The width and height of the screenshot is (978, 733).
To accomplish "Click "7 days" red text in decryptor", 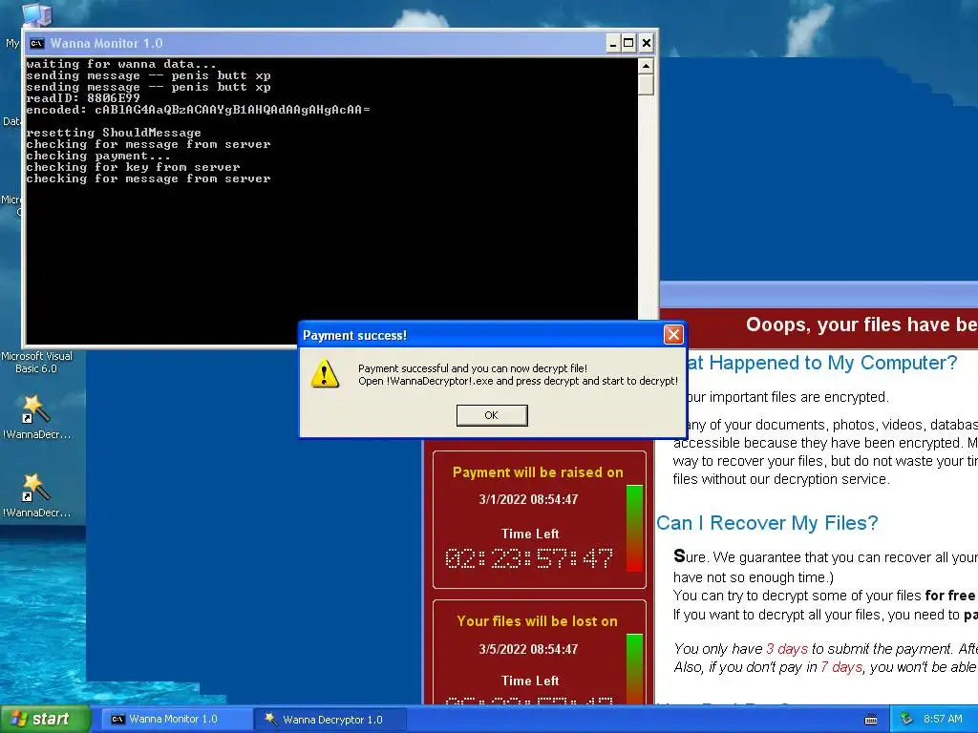I will (x=841, y=667).
